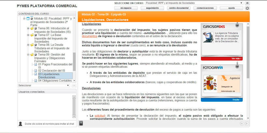Click scroll-up arrow in Usuarios conectados
The height and width of the screenshot is (133, 267).
[x=74, y=97]
